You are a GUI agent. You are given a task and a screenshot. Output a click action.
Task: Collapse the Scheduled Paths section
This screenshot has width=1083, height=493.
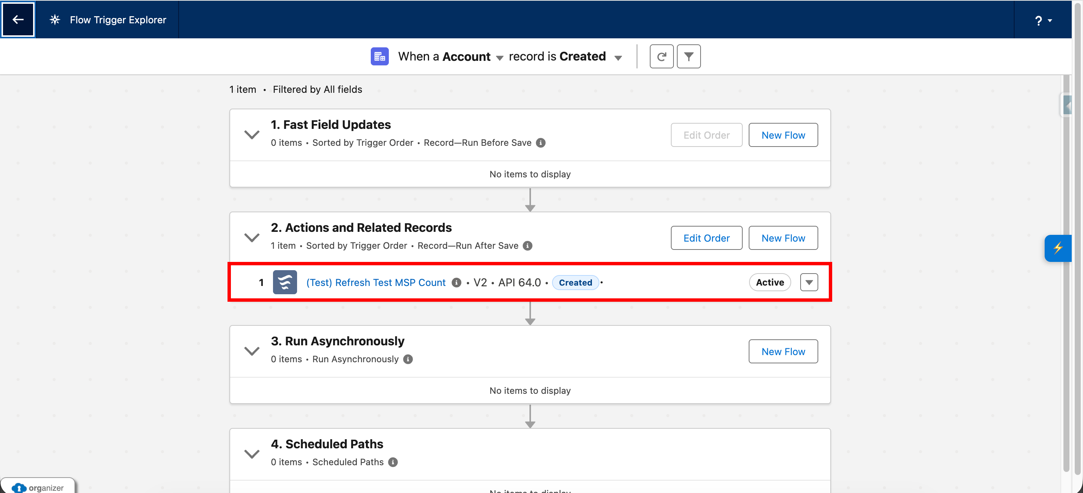(x=252, y=454)
